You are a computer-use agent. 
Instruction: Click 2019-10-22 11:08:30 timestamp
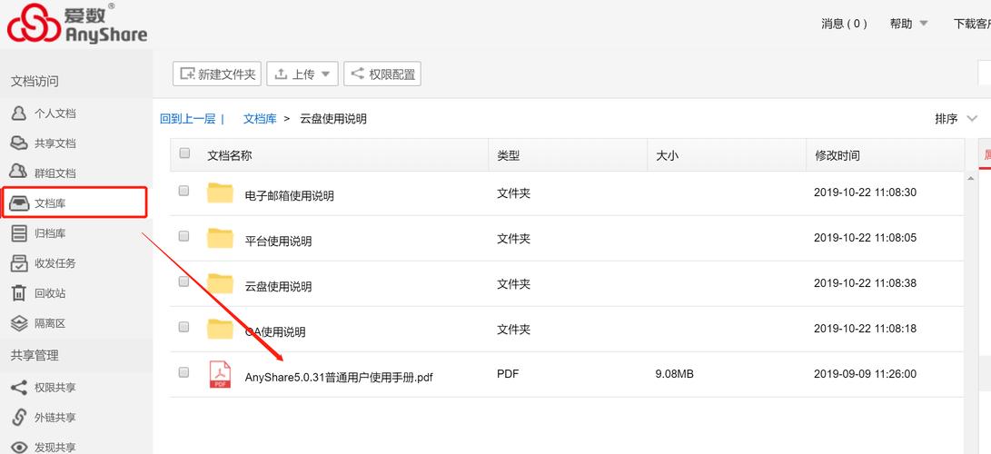[x=866, y=192]
